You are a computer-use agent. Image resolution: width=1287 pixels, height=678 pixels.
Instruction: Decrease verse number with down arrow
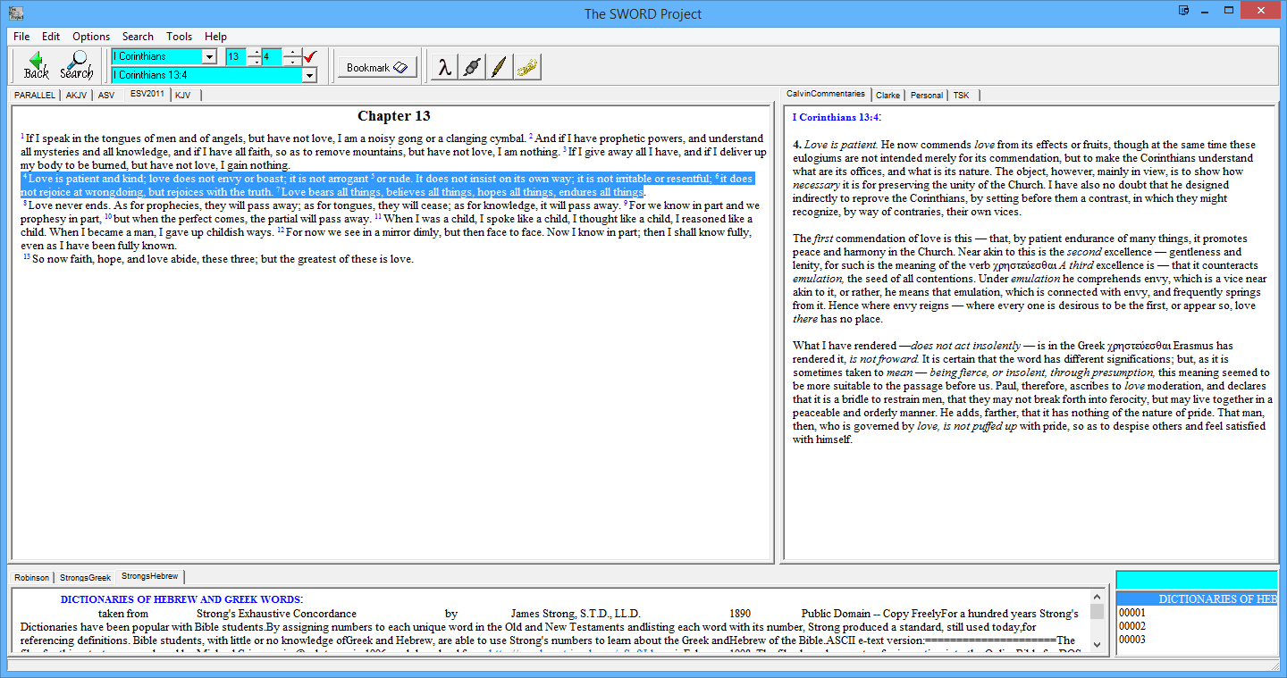coord(292,62)
